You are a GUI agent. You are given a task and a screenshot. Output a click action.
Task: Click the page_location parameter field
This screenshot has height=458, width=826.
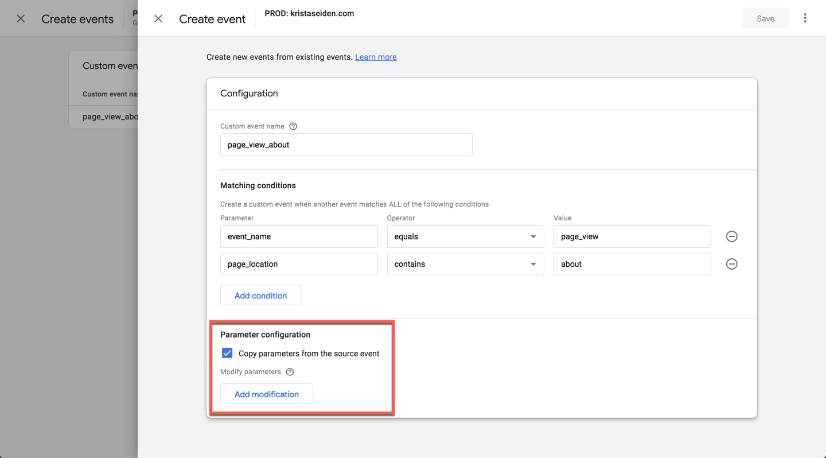299,264
